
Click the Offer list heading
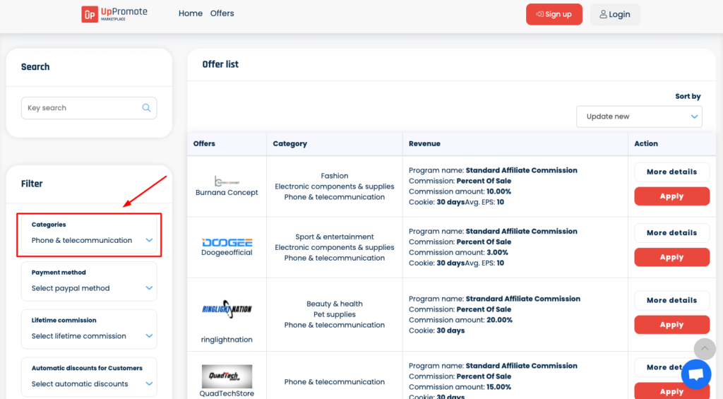220,64
